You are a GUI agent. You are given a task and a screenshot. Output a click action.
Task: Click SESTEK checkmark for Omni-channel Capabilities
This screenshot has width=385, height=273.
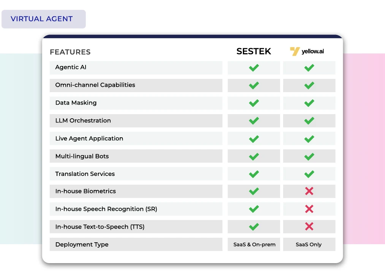point(254,85)
